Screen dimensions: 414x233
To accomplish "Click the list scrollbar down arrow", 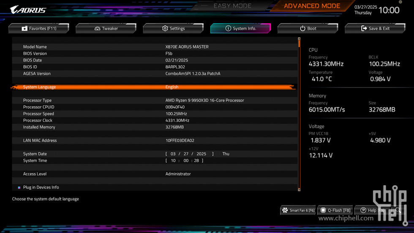I will tap(299, 190).
